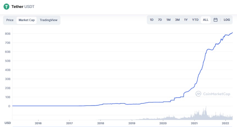The width and height of the screenshot is (237, 127).
Task: Choose the ALL time range
Action: (206, 20)
